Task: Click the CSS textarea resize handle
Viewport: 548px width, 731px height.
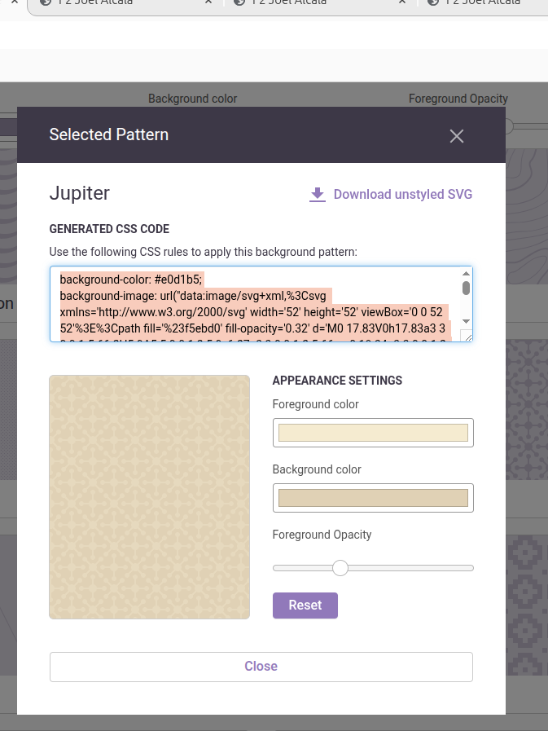Action: (x=467, y=336)
